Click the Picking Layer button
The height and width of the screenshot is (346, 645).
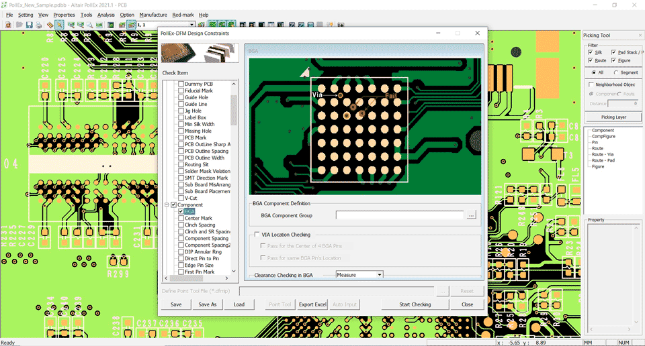point(613,117)
